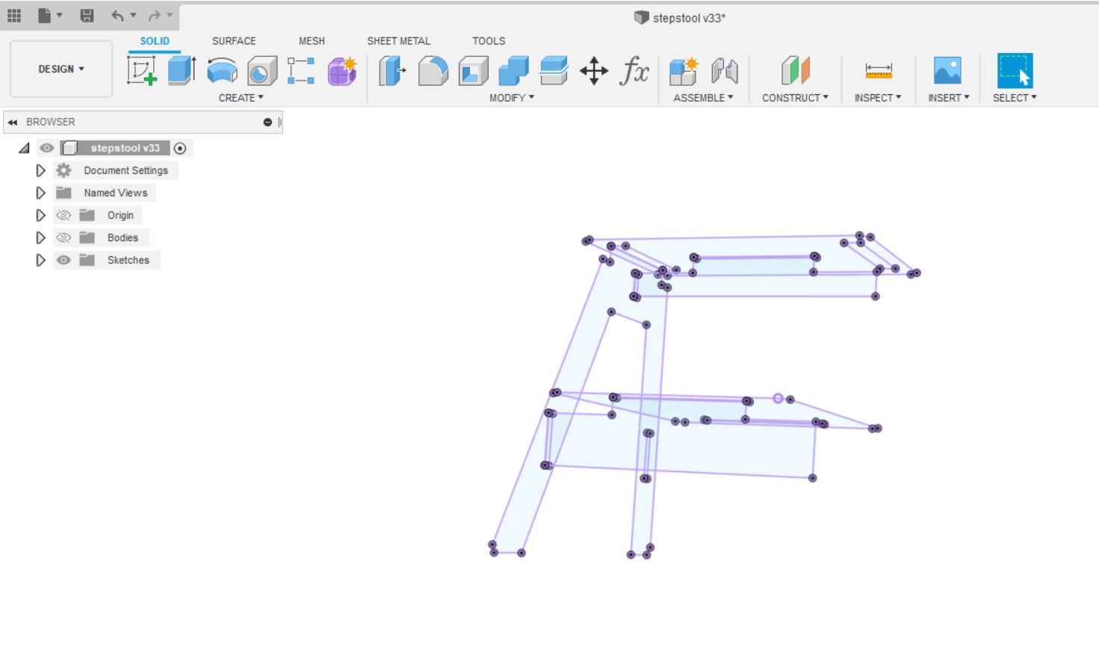Select the Extrude tool
The width and height of the screenshot is (1099, 661).
click(182, 71)
